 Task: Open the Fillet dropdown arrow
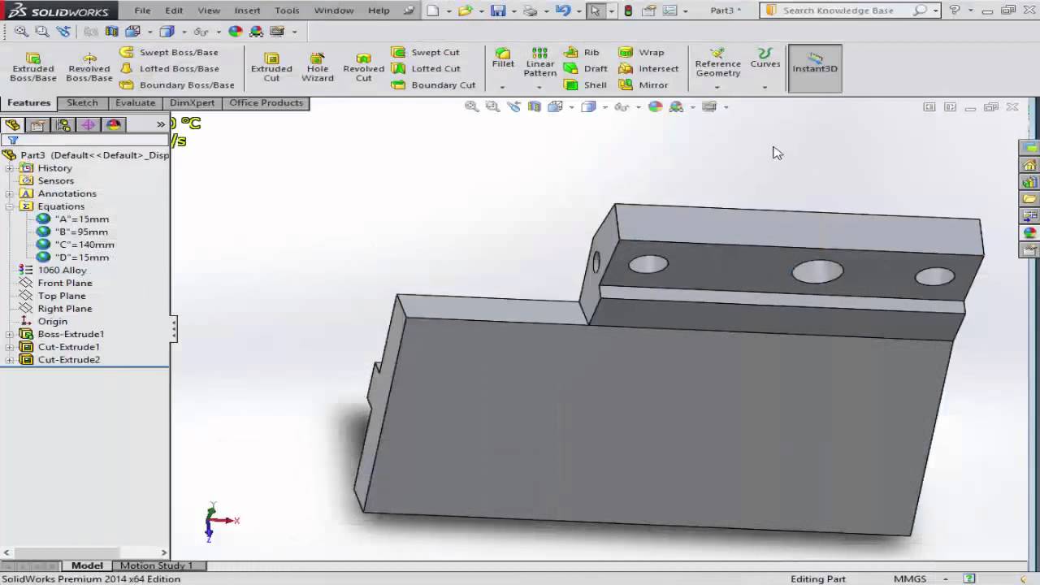click(x=502, y=87)
